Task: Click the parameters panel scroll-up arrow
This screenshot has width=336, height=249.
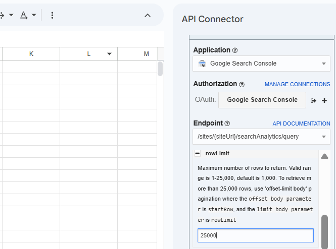Action: [325, 156]
